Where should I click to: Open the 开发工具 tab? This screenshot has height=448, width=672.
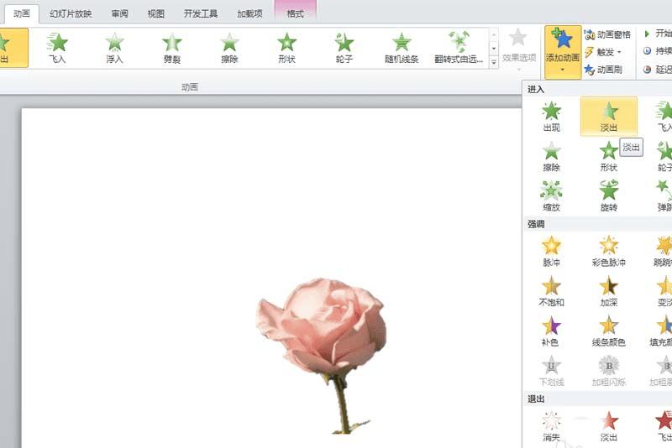pyautogui.click(x=201, y=13)
